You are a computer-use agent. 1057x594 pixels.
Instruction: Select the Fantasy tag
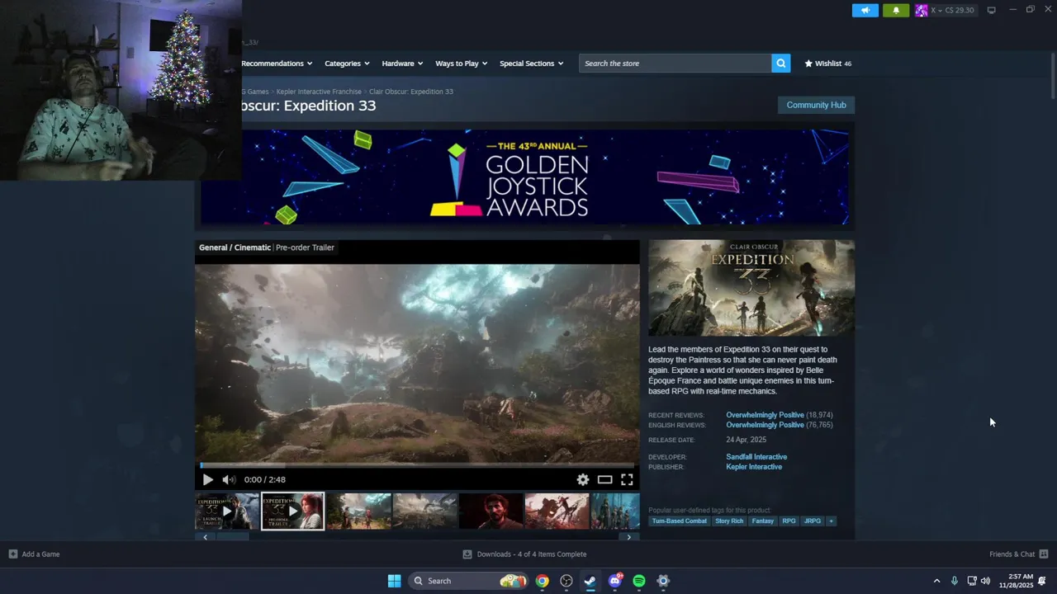tap(763, 521)
